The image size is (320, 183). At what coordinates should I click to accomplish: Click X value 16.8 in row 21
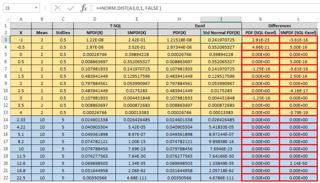click(x=21, y=171)
